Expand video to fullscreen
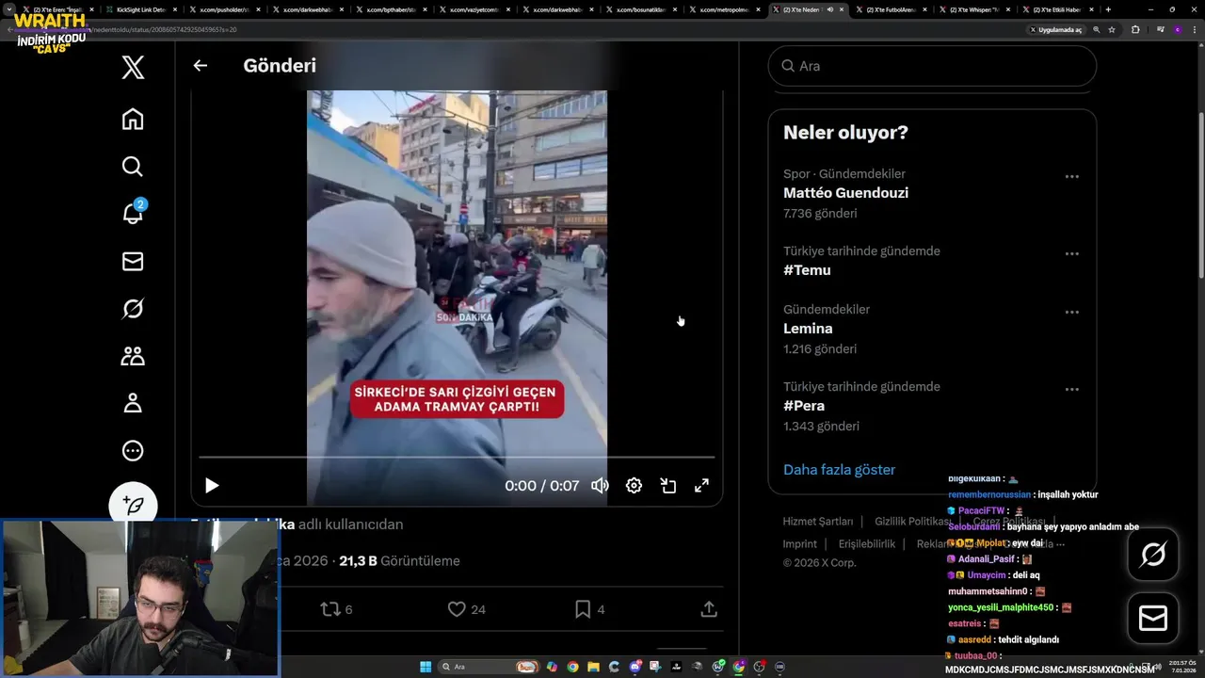The image size is (1205, 678). (701, 486)
